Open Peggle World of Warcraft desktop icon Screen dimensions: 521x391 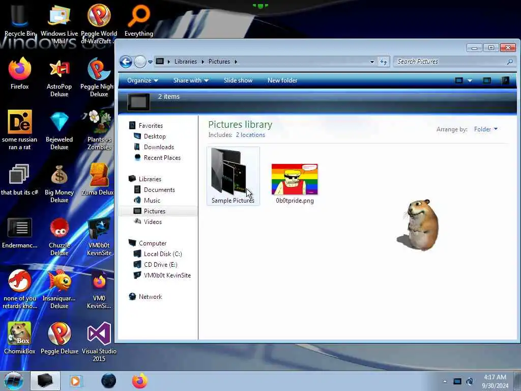(99, 24)
